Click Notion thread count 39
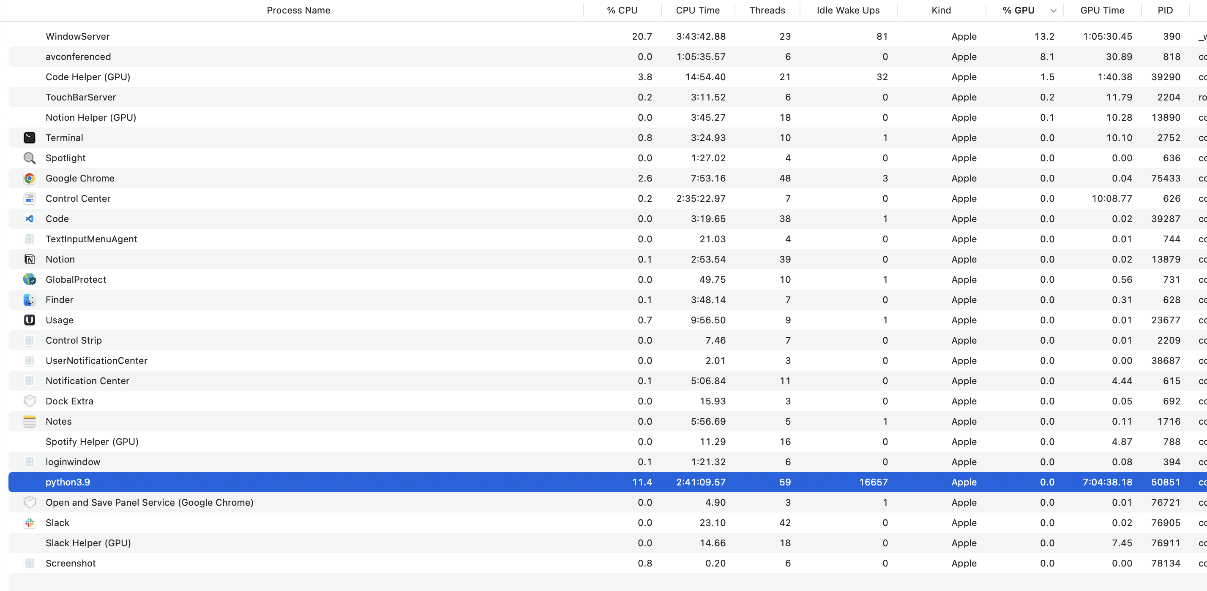 click(785, 259)
